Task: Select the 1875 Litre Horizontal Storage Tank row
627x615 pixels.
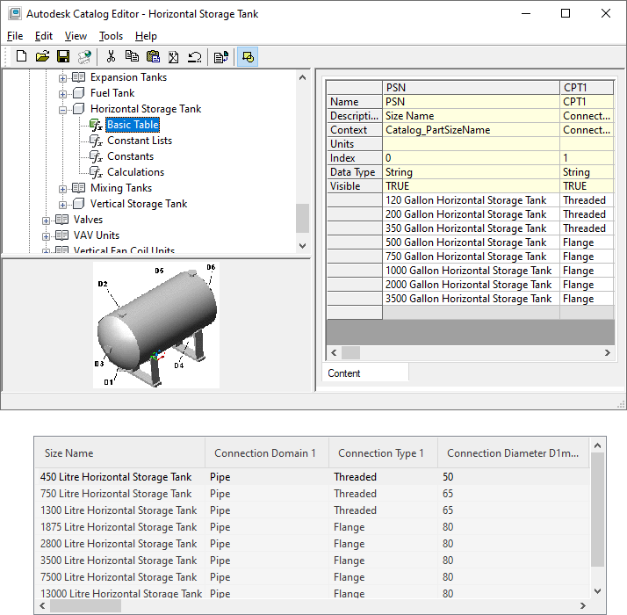Action: click(312, 527)
